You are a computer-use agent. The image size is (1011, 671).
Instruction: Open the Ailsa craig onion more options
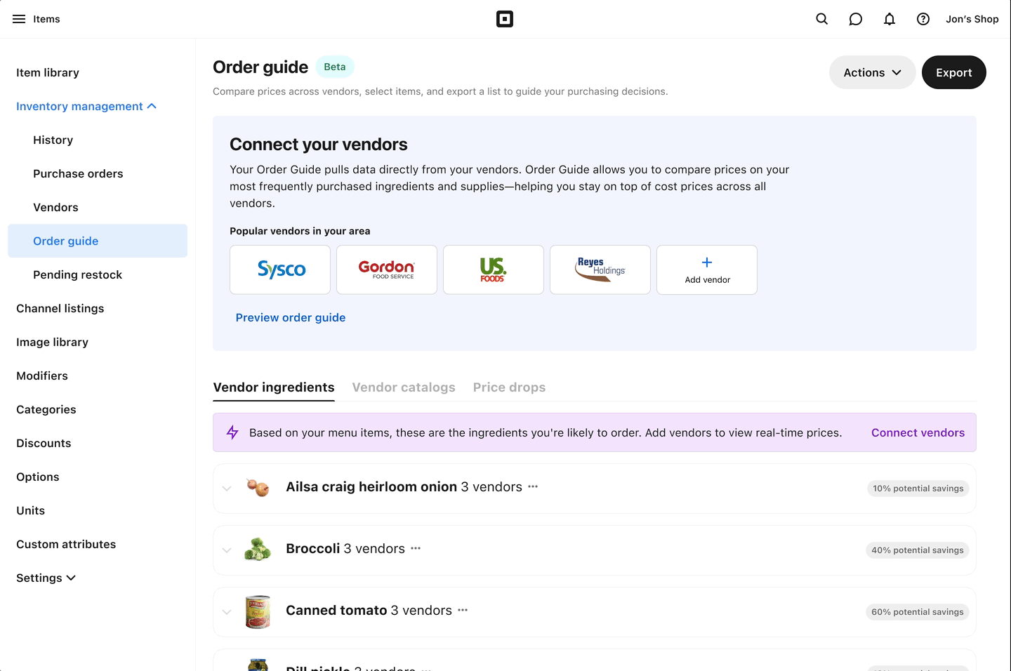[x=533, y=486]
